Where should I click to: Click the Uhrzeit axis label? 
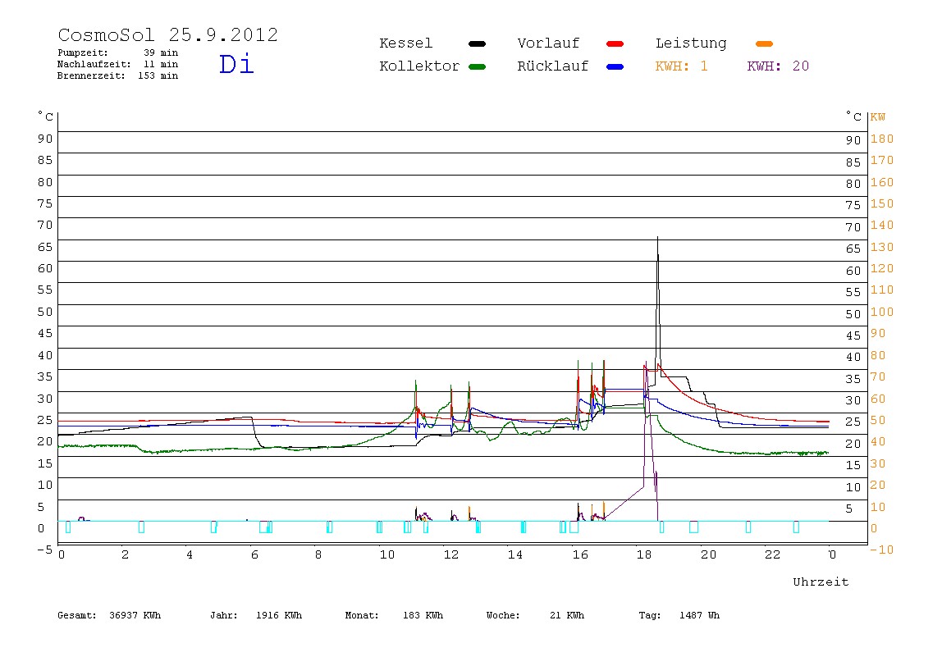coord(821,582)
